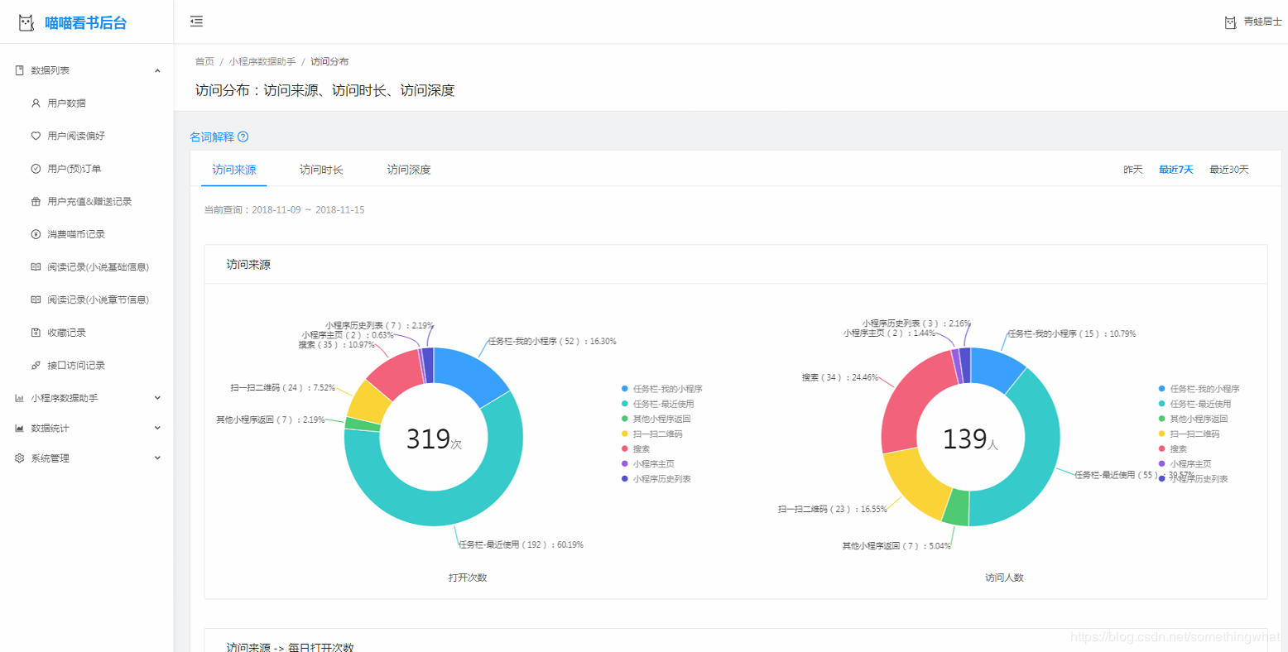The width and height of the screenshot is (1288, 652).
Task: Click the gift icon for 用户充值&赠送记录
Action: coord(36,201)
